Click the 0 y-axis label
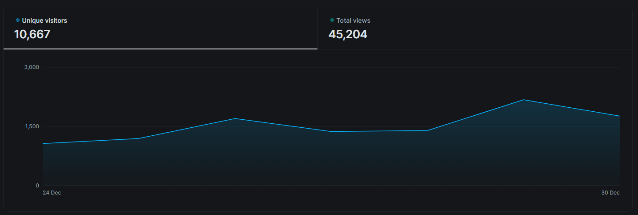This screenshot has width=638, height=215. (37, 186)
